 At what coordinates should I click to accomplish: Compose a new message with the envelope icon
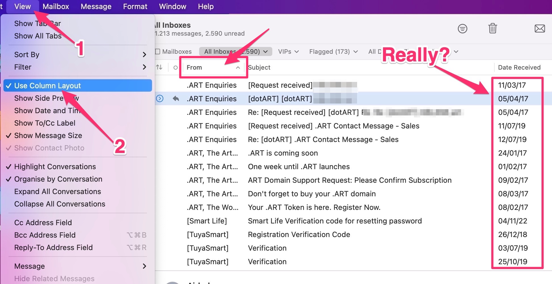[540, 28]
